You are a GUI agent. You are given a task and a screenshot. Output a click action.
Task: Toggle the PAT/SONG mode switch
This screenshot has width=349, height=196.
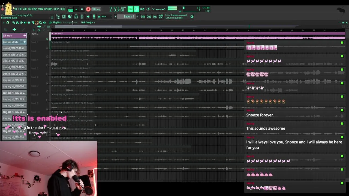coord(70,9)
